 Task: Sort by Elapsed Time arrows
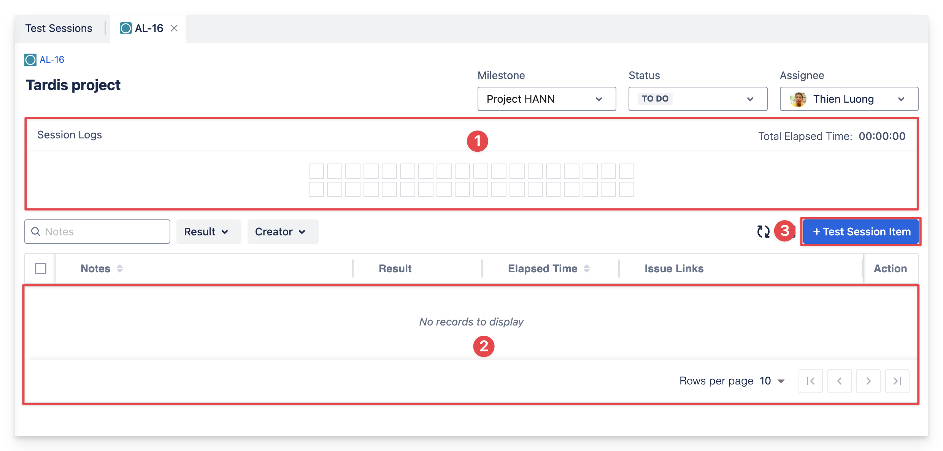tap(587, 268)
